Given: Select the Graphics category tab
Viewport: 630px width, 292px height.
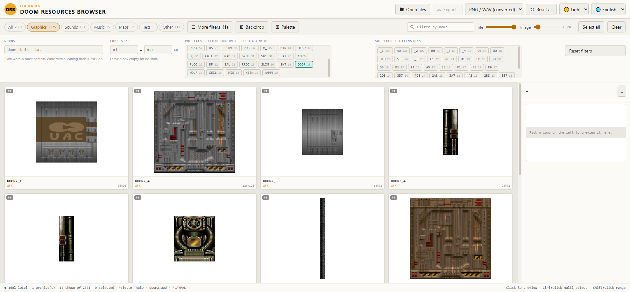Looking at the screenshot, I should coord(43,27).
